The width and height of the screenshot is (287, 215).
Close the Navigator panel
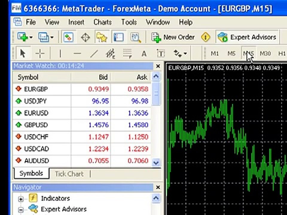pos(158,187)
